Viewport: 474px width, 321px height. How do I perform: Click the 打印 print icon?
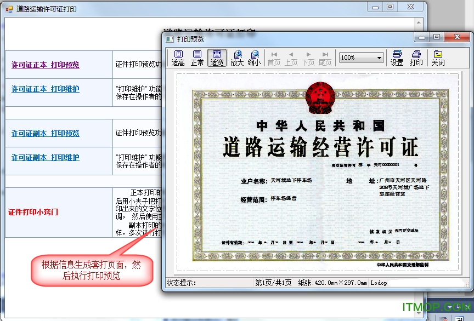click(x=416, y=58)
